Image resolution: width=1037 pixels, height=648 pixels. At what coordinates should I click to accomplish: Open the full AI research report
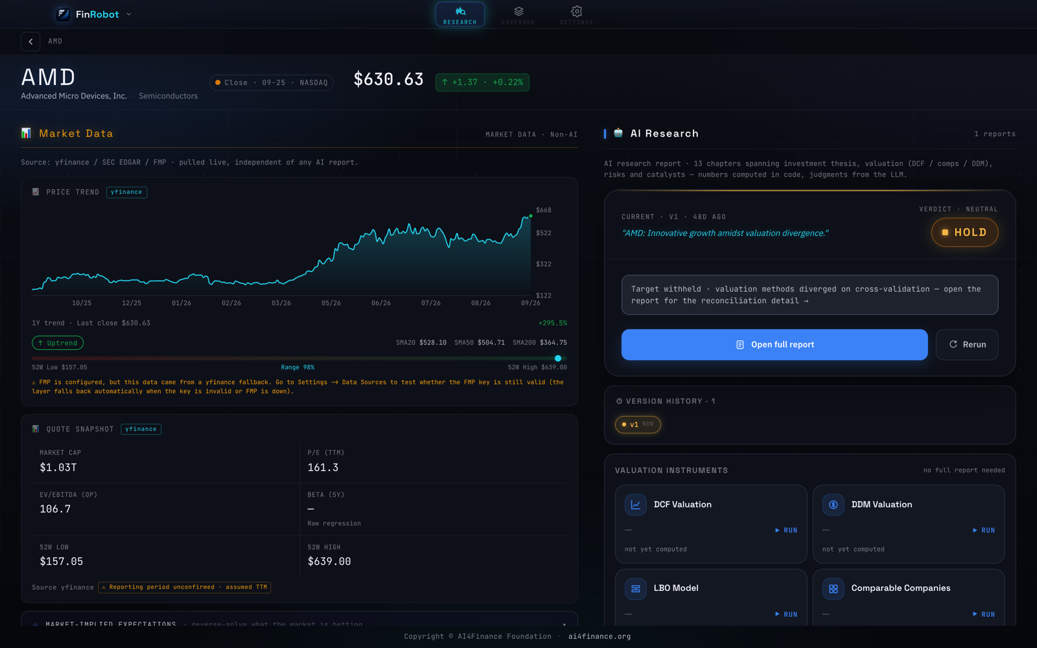(775, 345)
